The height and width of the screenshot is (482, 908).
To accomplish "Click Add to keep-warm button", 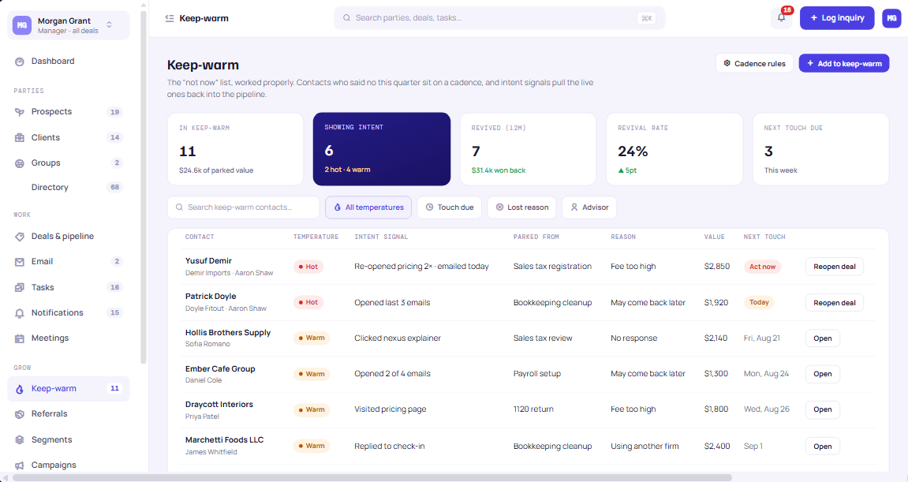I will pyautogui.click(x=844, y=63).
